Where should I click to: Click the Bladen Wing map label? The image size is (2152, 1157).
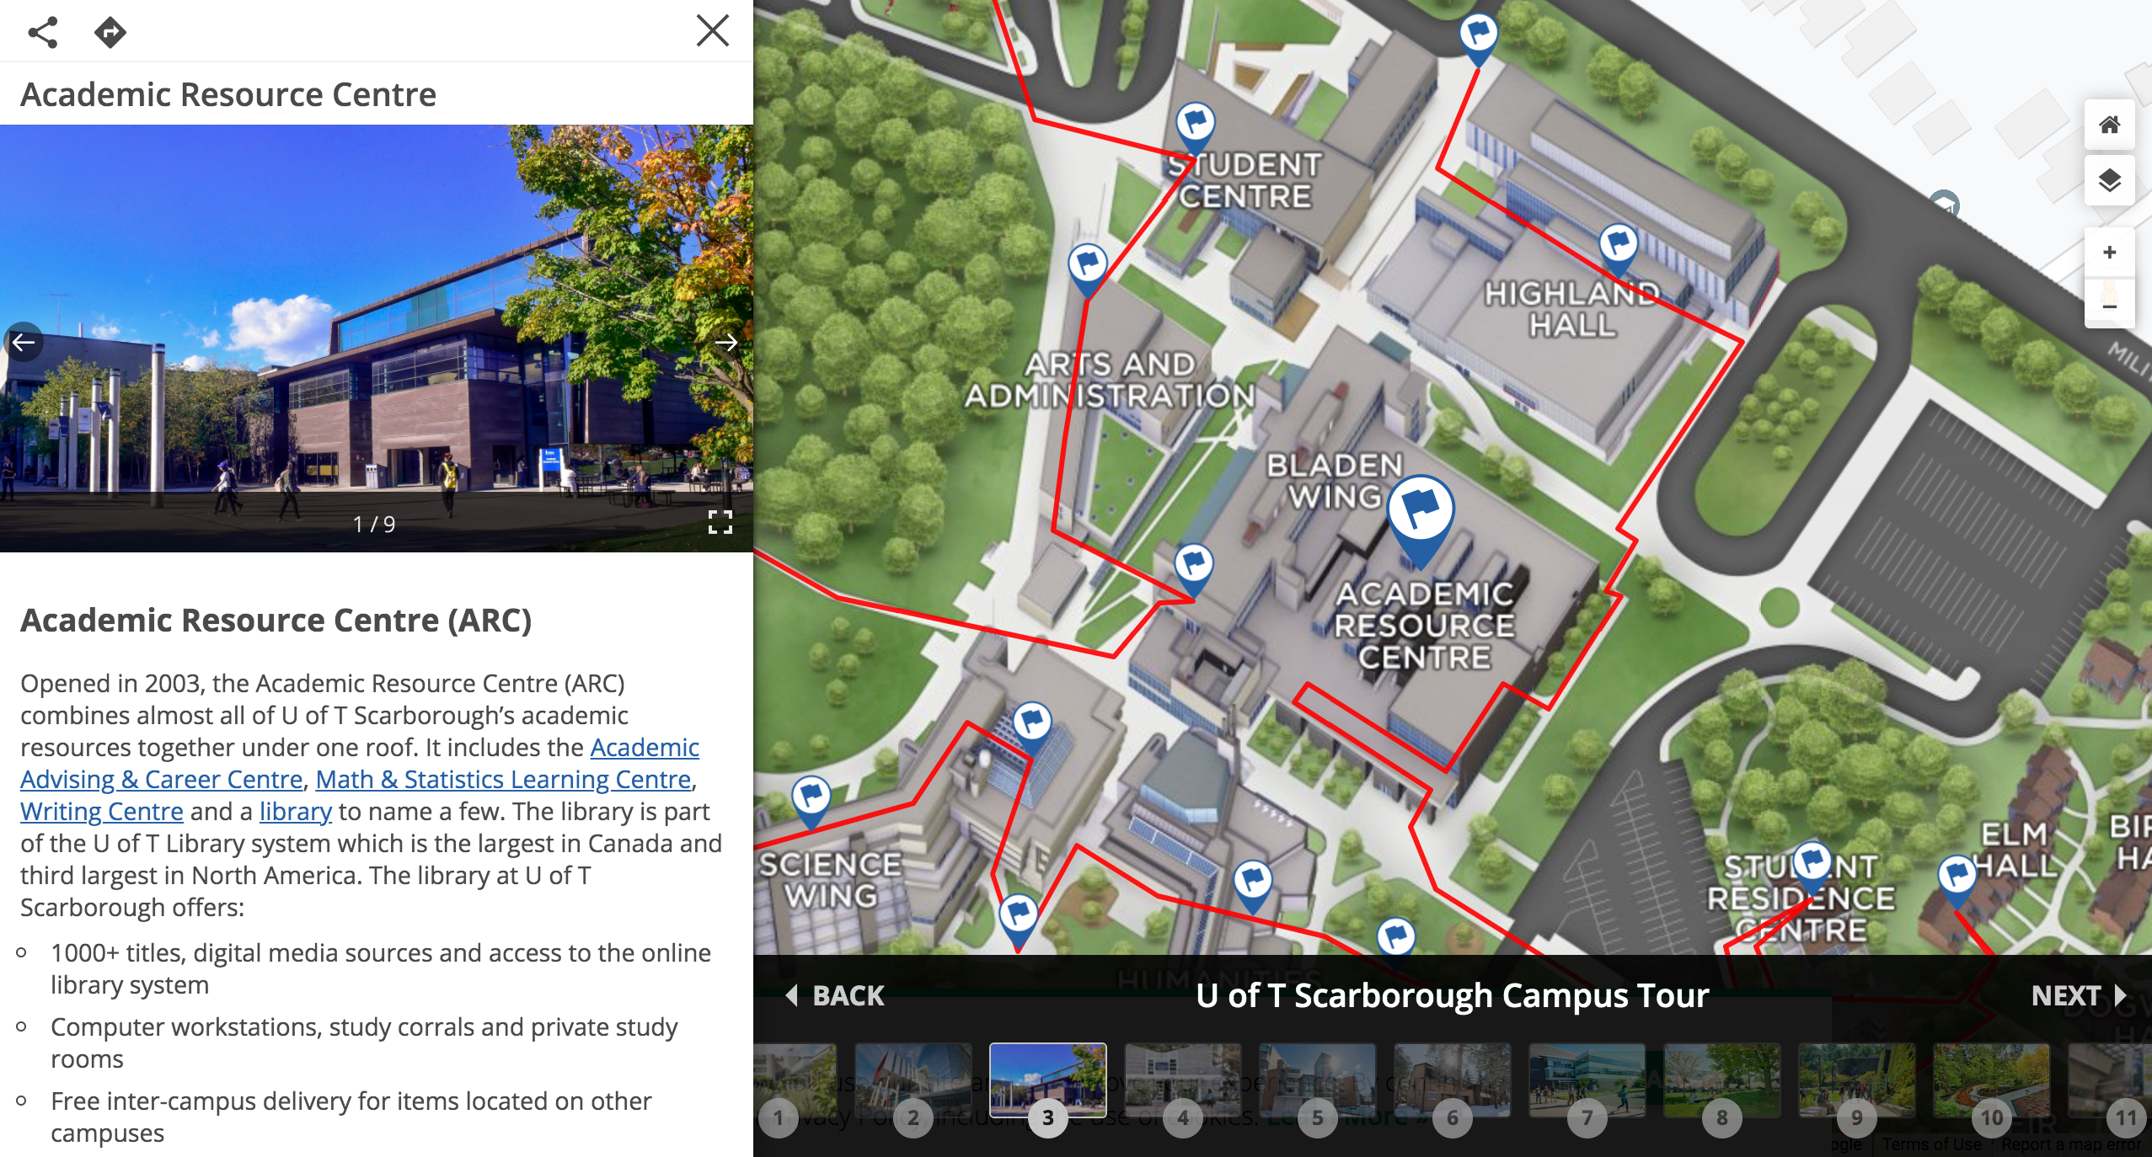point(1336,480)
